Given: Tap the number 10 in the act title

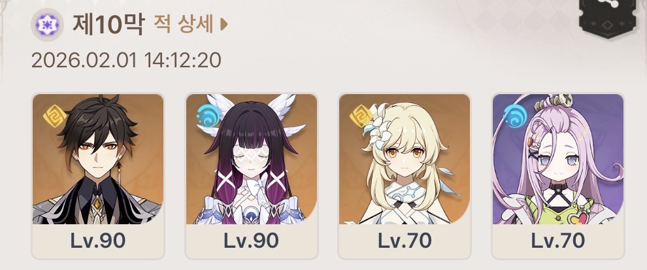Looking at the screenshot, I should click(108, 25).
